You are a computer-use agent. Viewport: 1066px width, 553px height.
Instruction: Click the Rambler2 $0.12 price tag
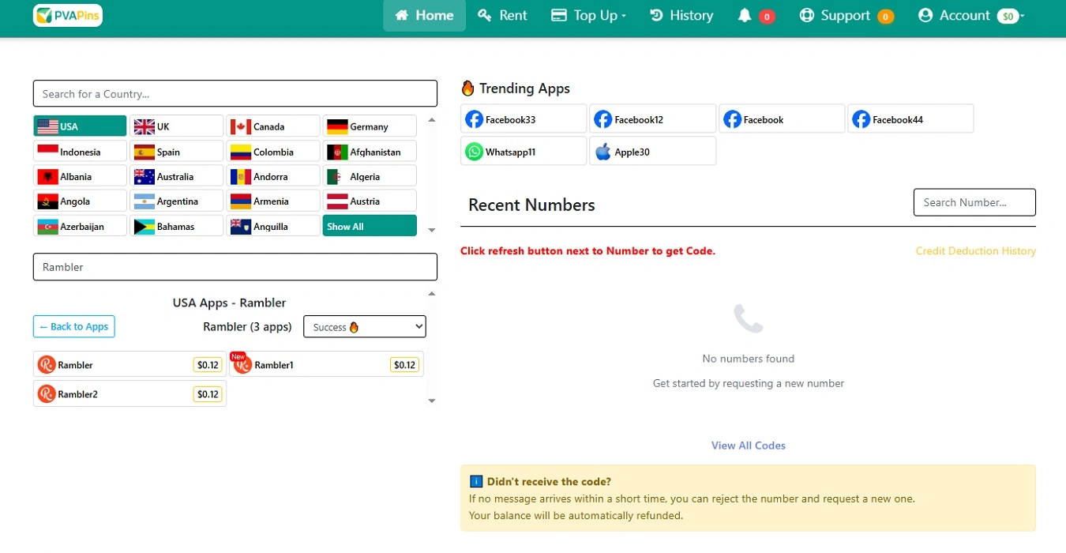point(208,393)
